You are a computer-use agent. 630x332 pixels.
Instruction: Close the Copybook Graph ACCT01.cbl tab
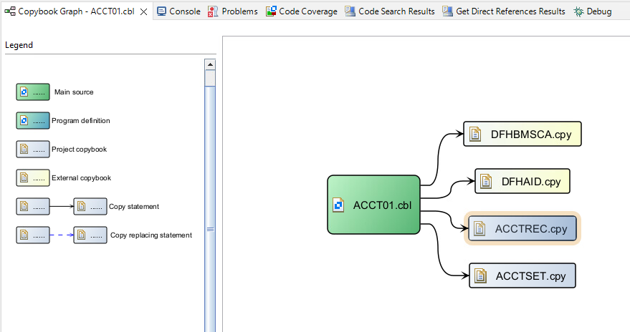click(144, 12)
